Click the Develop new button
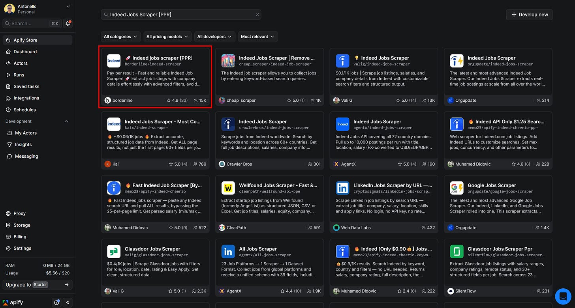 click(529, 15)
